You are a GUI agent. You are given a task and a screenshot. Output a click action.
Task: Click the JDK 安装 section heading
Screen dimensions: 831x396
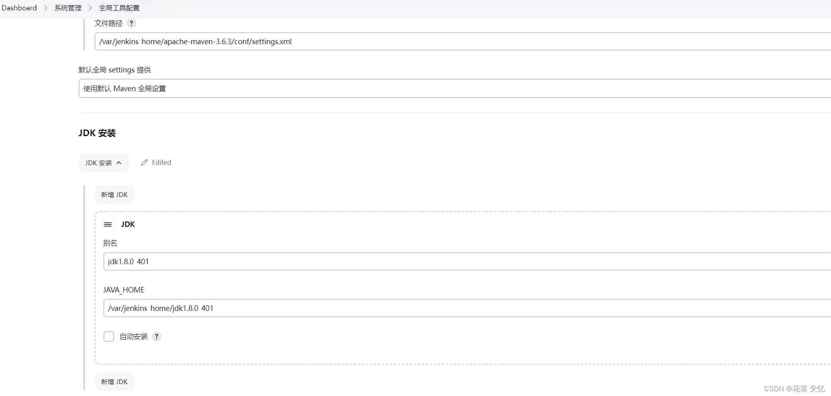point(97,133)
